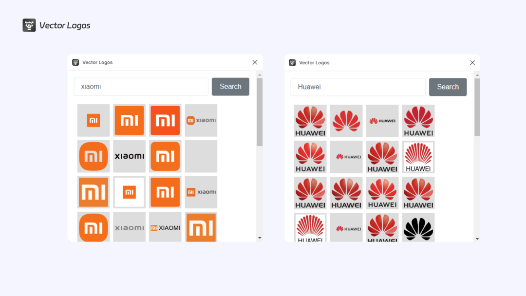The width and height of the screenshot is (526, 296).
Task: Select the red Huawei flower without text
Action: 346,121
